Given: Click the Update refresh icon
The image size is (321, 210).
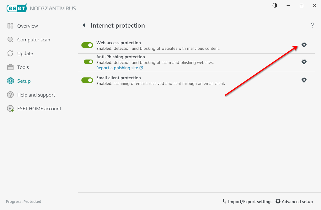Looking at the screenshot, I should (10, 53).
